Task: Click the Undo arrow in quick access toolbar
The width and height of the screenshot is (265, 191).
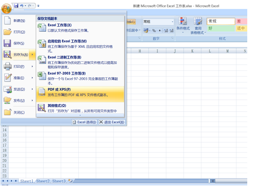Action: (22, 6)
